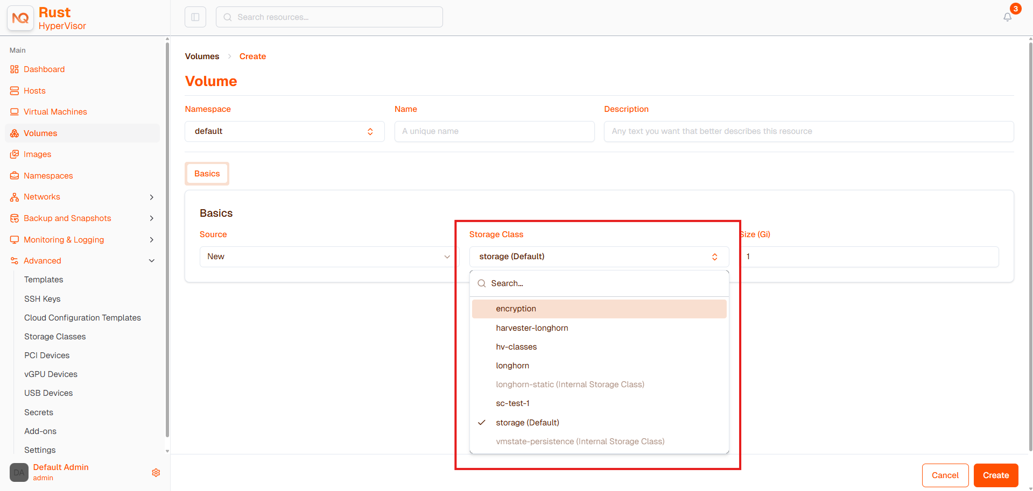
Task: Toggle the sidebar panel icon
Action: pos(195,17)
